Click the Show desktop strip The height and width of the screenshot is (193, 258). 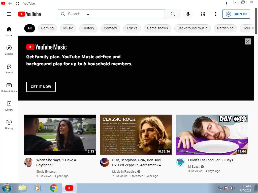pyautogui.click(x=256, y=188)
